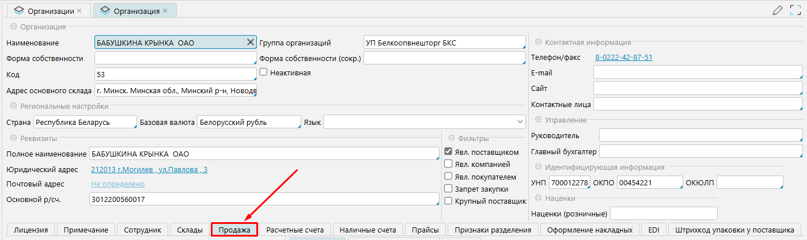Clear the Наименование field with the X icon

[251, 42]
